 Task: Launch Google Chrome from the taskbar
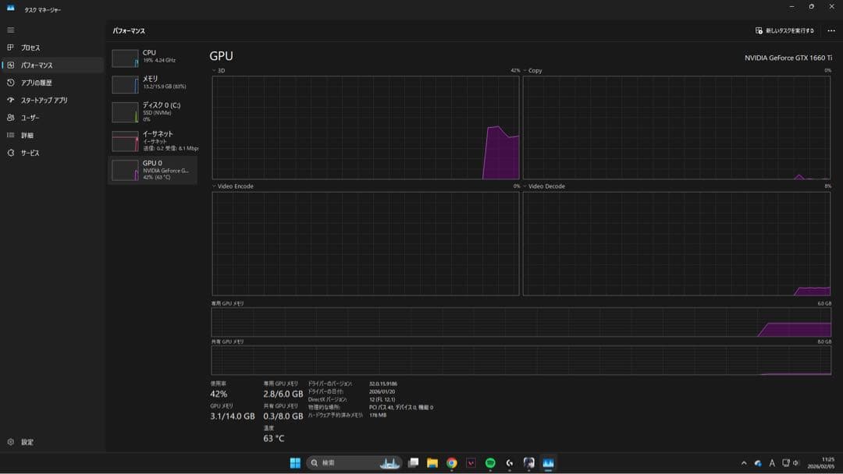451,462
